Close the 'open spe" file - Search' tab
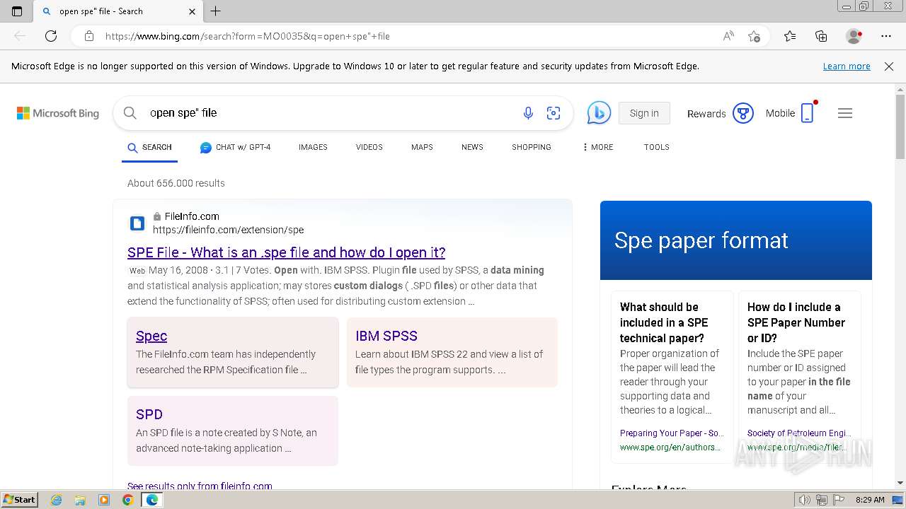 (x=192, y=11)
